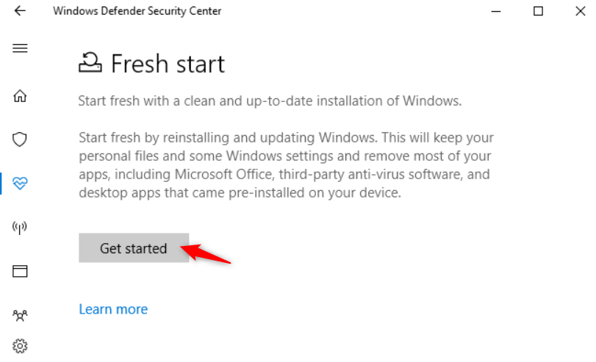This screenshot has width=596, height=362.
Task: Go back using the back arrow
Action: point(20,11)
